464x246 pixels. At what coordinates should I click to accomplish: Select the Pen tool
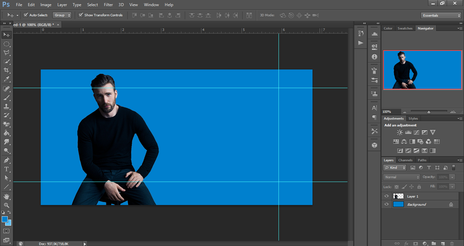pyautogui.click(x=6, y=160)
